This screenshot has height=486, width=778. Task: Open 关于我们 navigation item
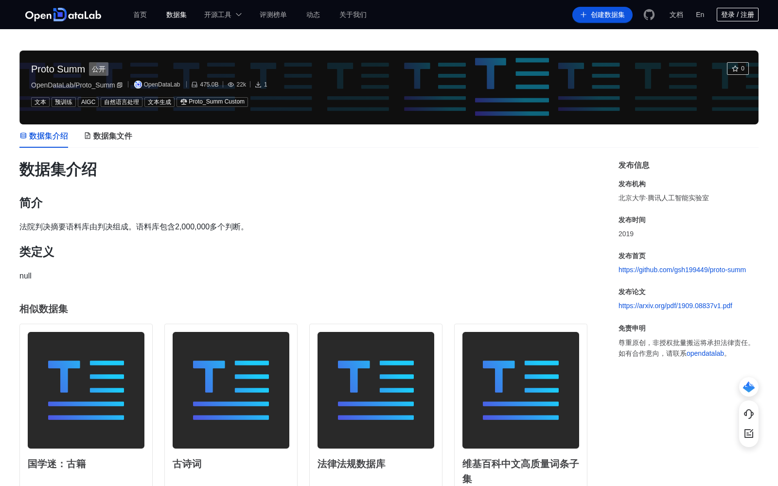click(353, 15)
